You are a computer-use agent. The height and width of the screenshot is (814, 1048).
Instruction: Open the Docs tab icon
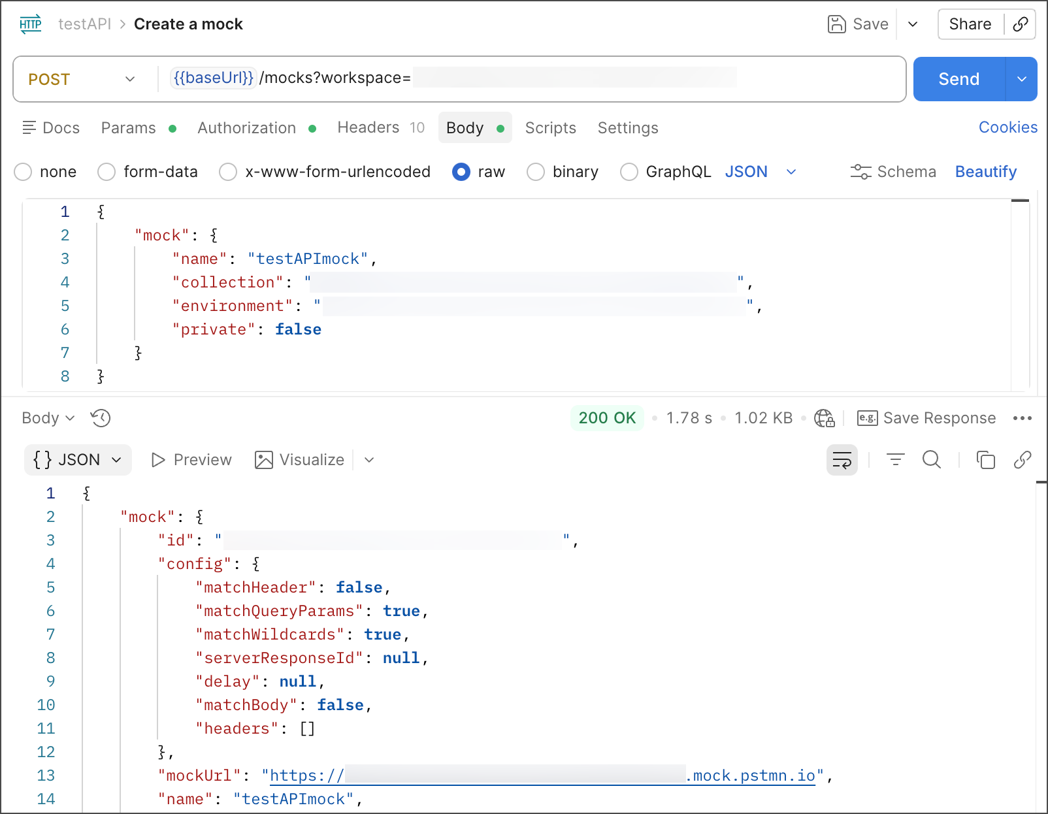point(29,127)
